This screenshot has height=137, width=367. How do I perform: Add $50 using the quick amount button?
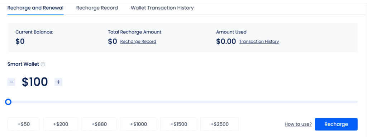24,124
